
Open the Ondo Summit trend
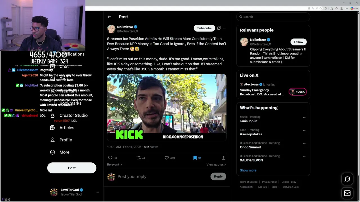250,147
